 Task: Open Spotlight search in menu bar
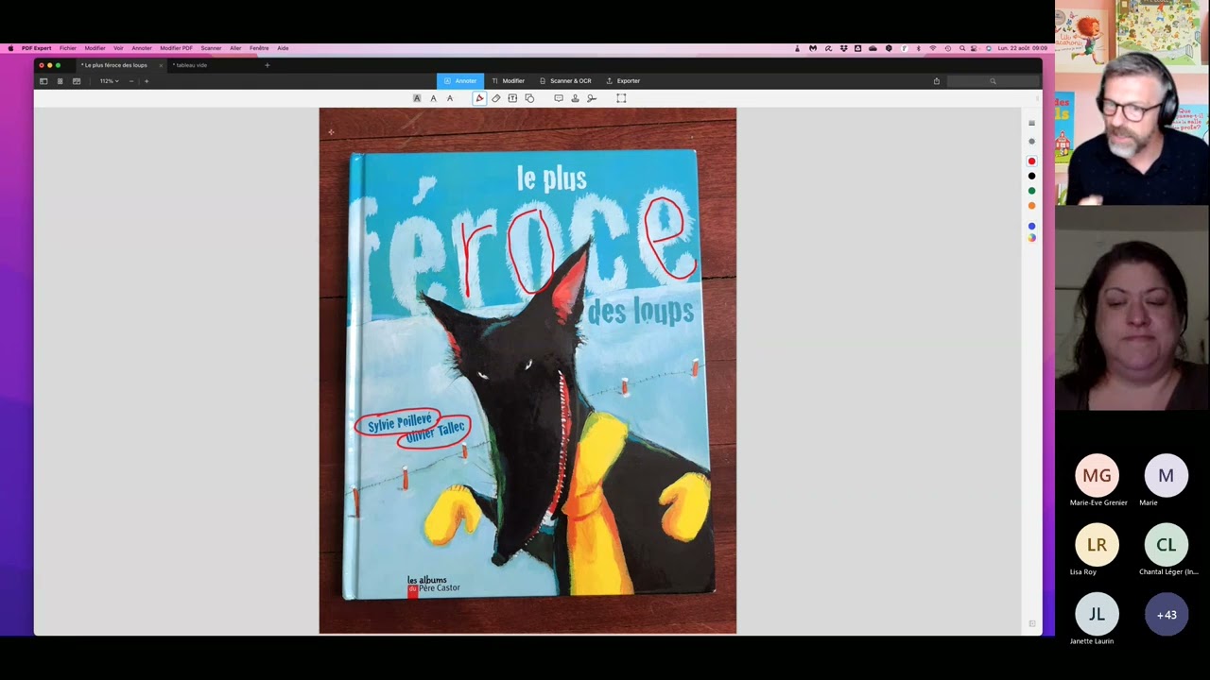coord(962,48)
